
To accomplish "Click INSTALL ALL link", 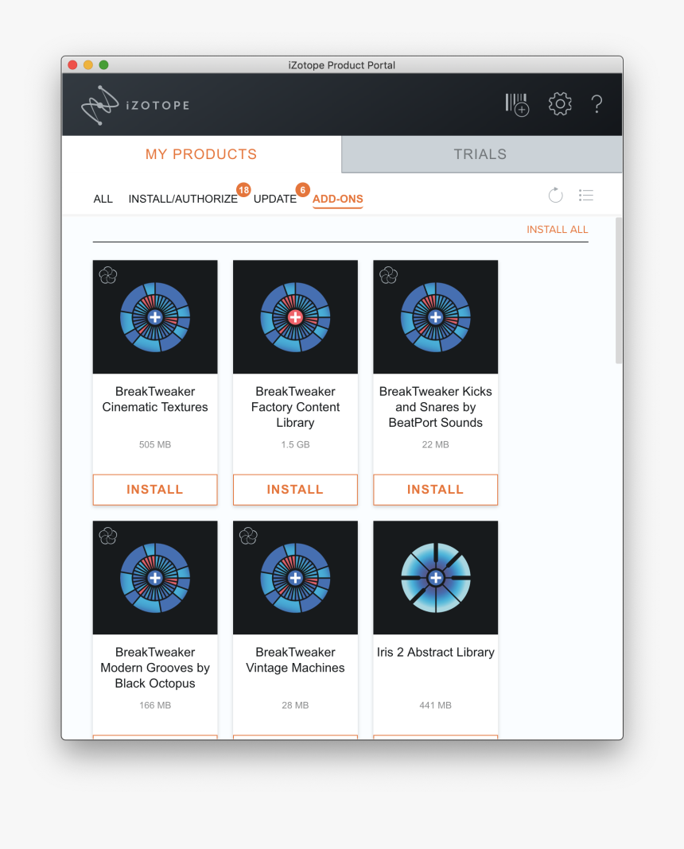I will click(558, 230).
